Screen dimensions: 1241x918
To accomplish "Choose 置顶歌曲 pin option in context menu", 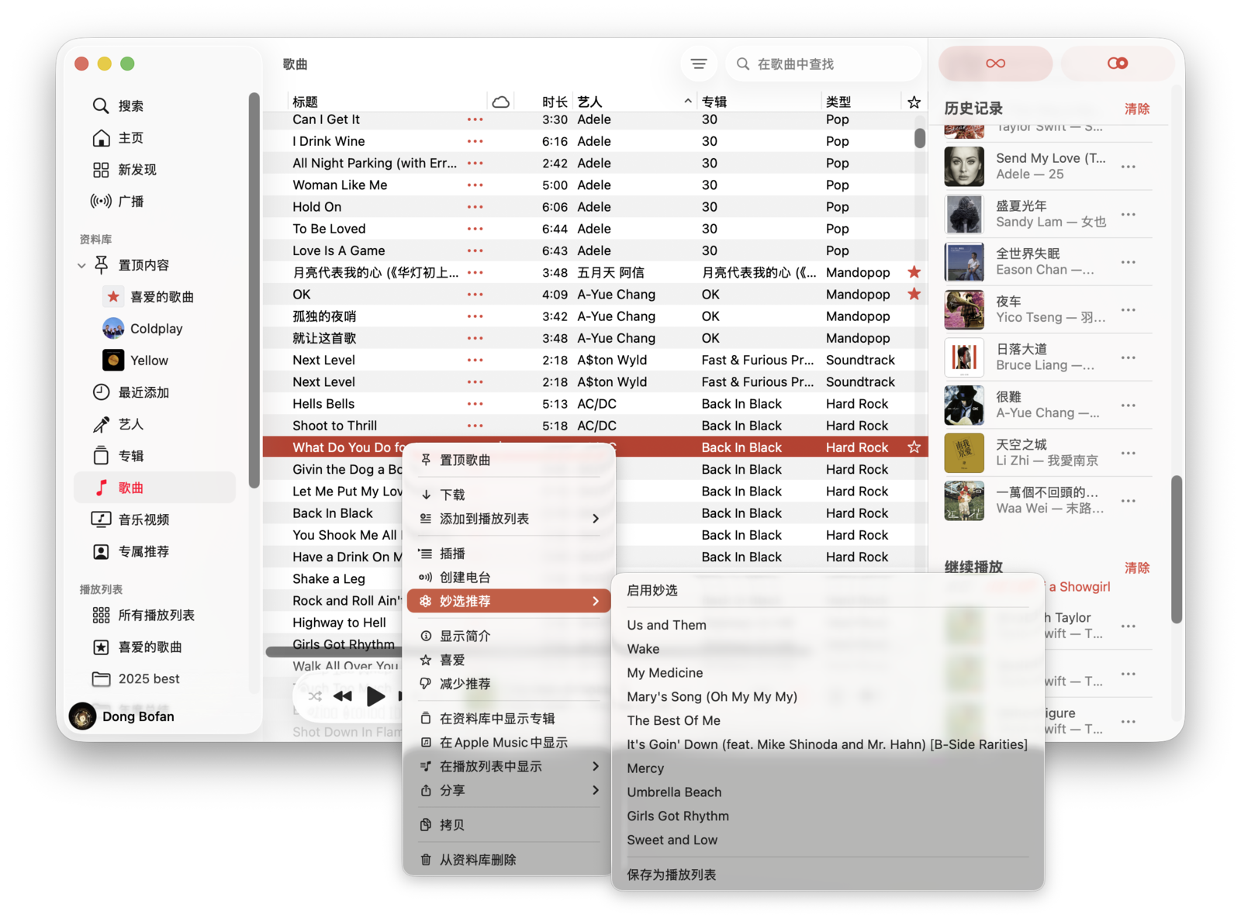I will point(509,460).
